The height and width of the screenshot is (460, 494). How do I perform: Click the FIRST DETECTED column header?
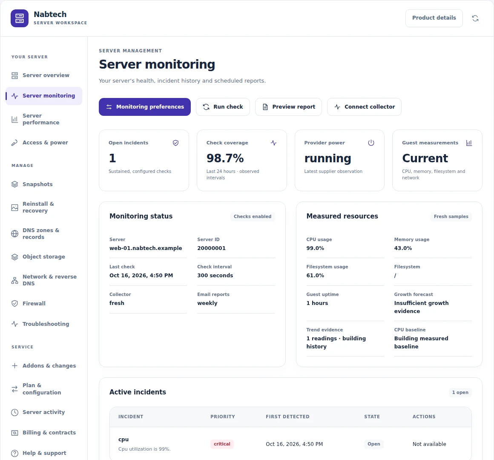(287, 417)
